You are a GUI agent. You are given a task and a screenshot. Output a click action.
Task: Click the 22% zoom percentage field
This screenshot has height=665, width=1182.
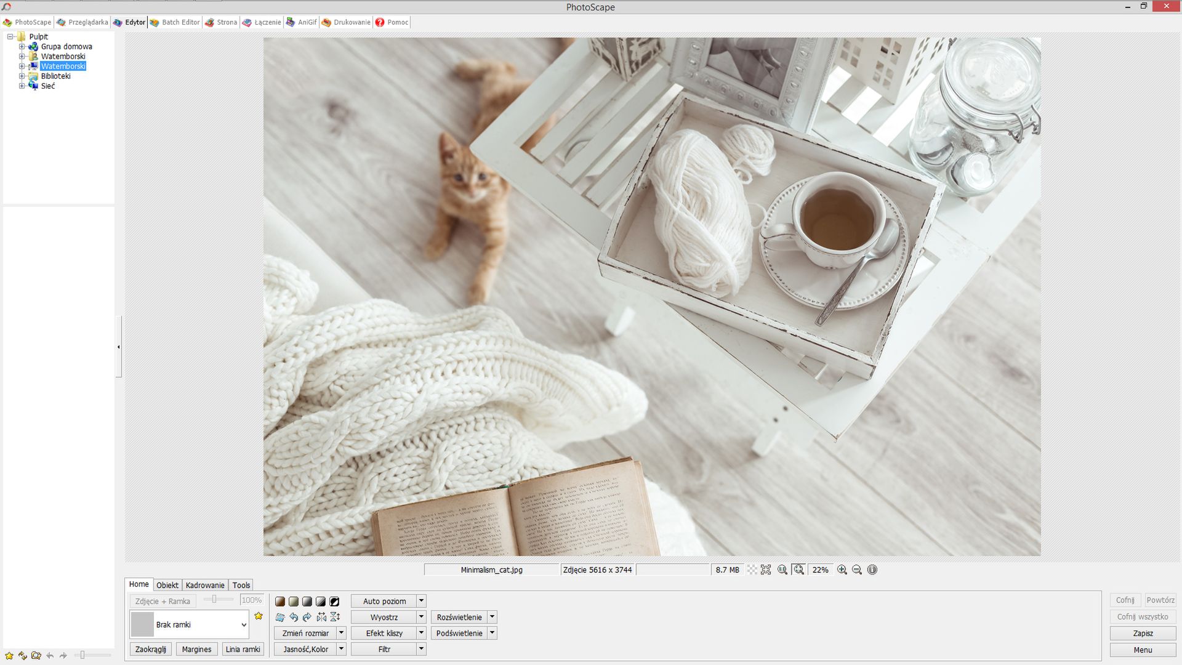[x=820, y=570]
